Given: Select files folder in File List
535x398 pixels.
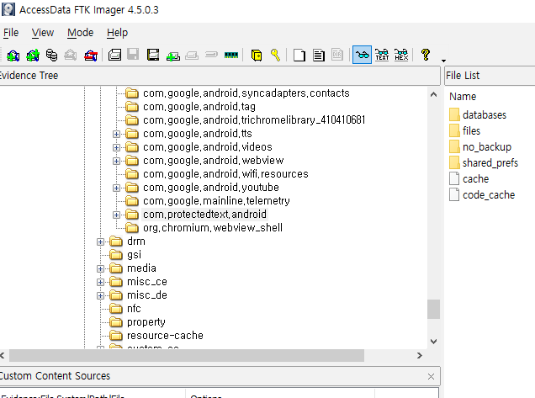Looking at the screenshot, I should [471, 131].
